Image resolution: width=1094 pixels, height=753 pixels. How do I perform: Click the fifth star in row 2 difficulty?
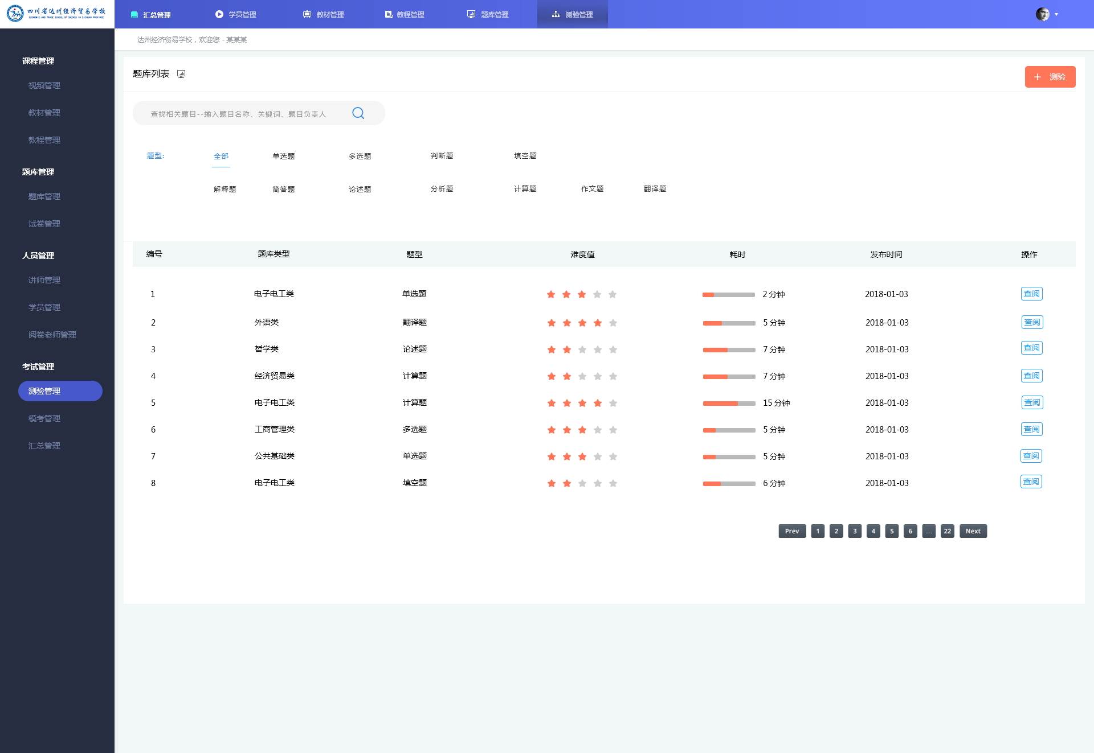[613, 323]
